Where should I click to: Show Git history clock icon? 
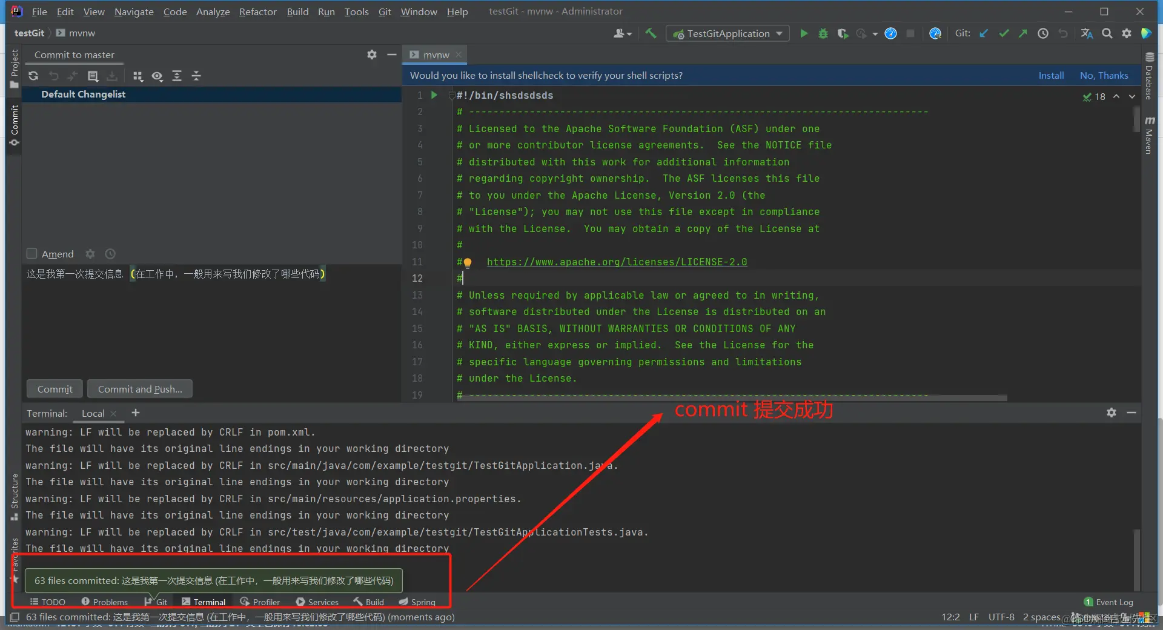[1043, 33]
